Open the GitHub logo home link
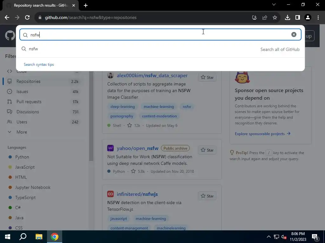Screen dimensions: 325x243 click(10, 36)
